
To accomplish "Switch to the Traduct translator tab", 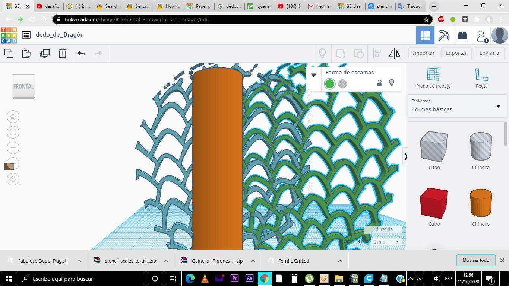I will pos(410,6).
